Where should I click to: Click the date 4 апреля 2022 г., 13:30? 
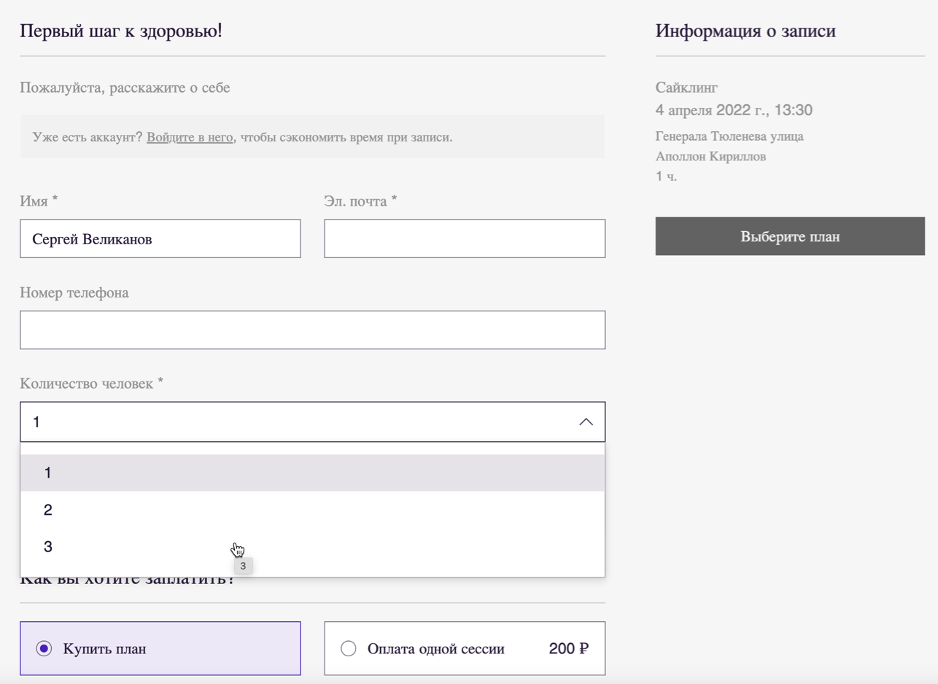tap(734, 110)
